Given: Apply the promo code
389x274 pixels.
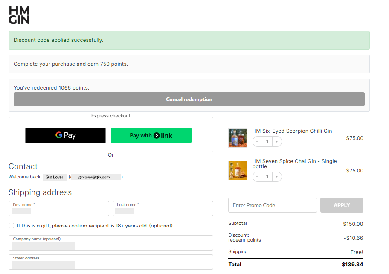Looking at the screenshot, I should click(342, 205).
